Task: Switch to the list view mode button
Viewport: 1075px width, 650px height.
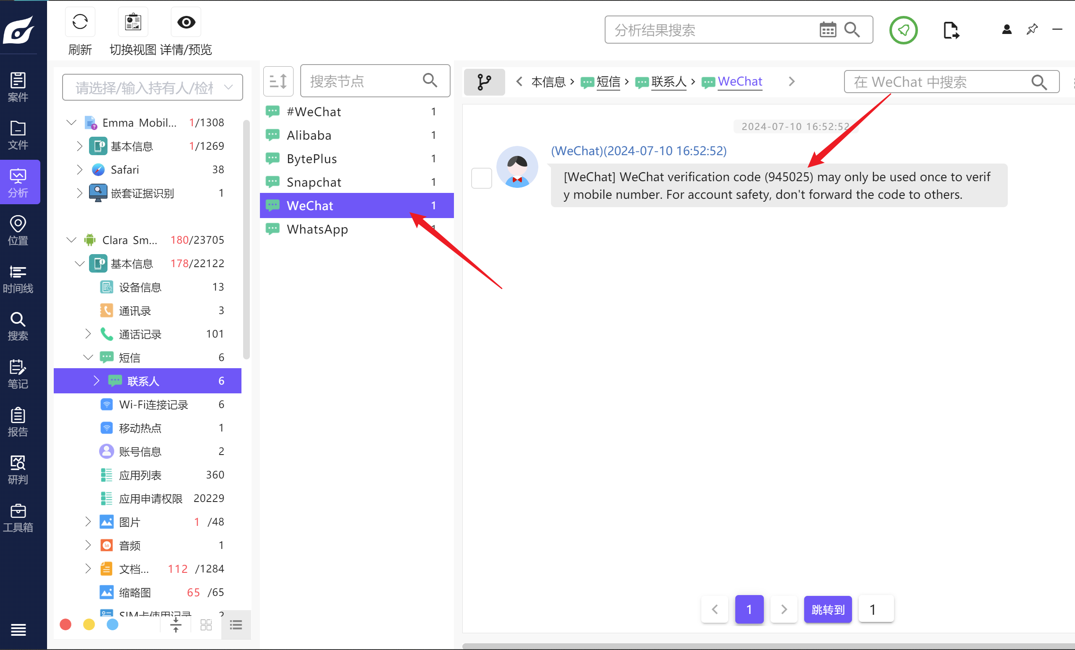Action: [236, 625]
